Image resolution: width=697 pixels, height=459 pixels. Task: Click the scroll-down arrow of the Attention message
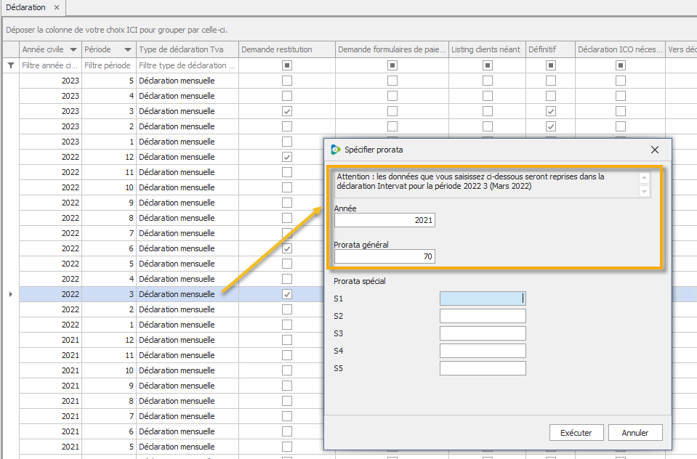(x=644, y=192)
